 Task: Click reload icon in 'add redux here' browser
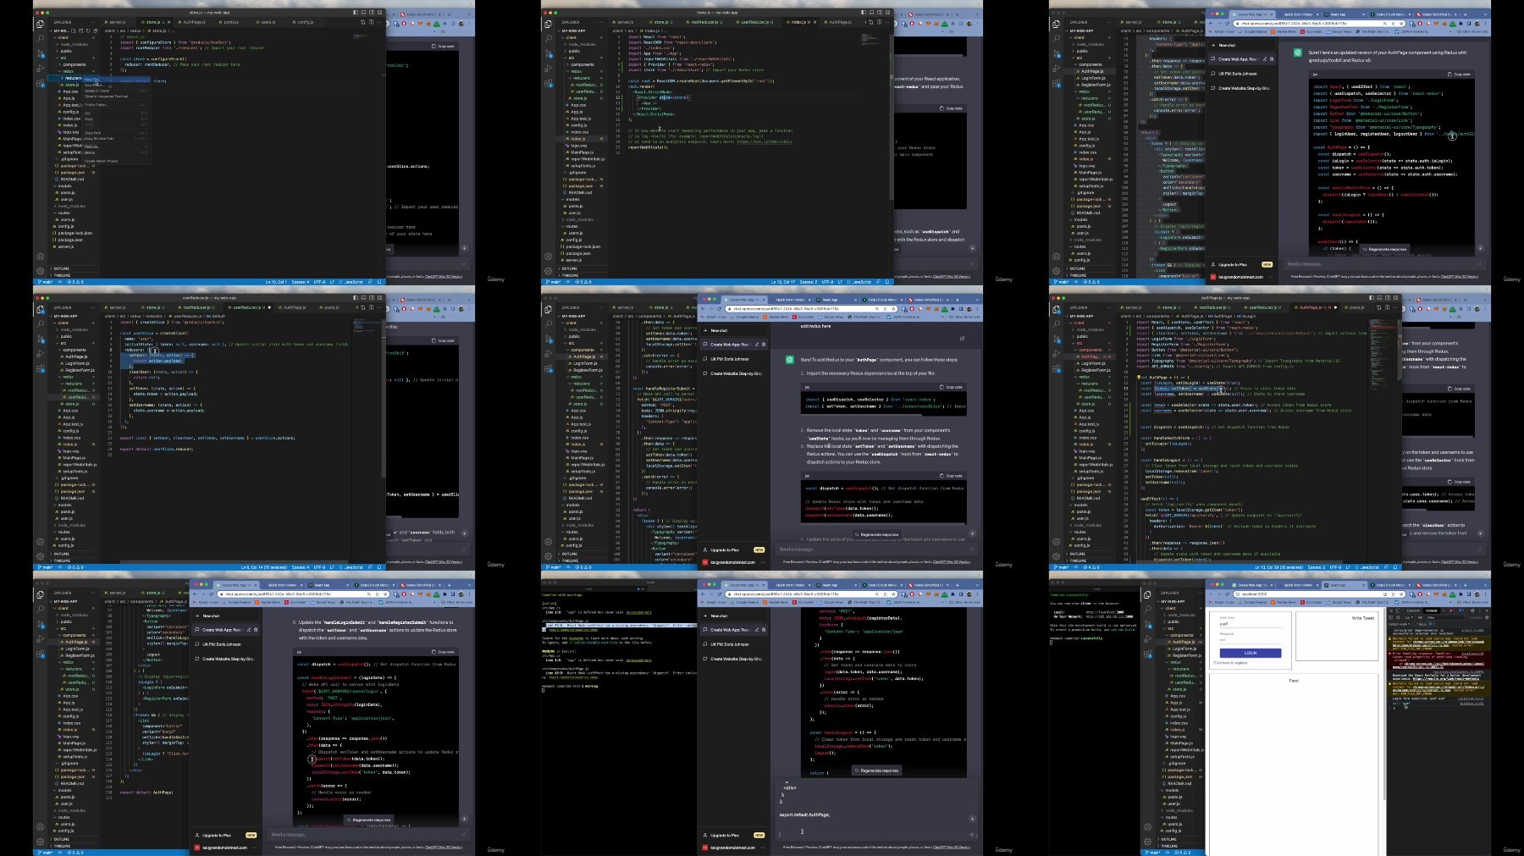(719, 308)
